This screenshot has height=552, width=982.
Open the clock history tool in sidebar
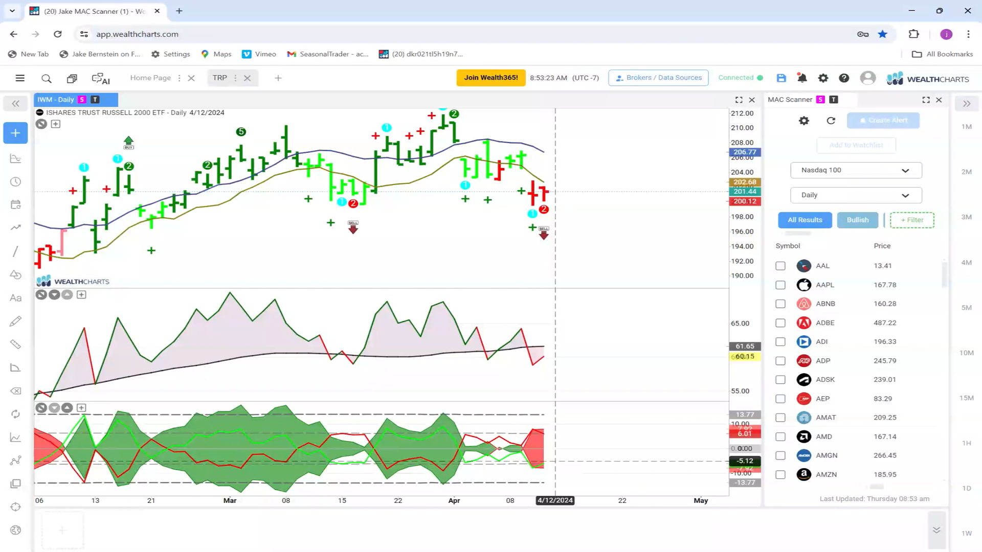click(x=15, y=182)
